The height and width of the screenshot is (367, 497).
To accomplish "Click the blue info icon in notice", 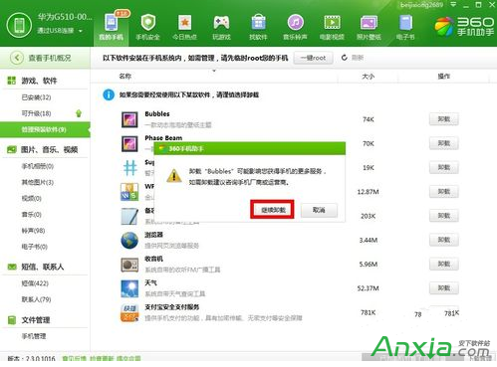I will [x=109, y=94].
